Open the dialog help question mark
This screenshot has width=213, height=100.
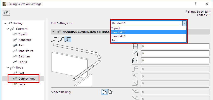point(195,4)
